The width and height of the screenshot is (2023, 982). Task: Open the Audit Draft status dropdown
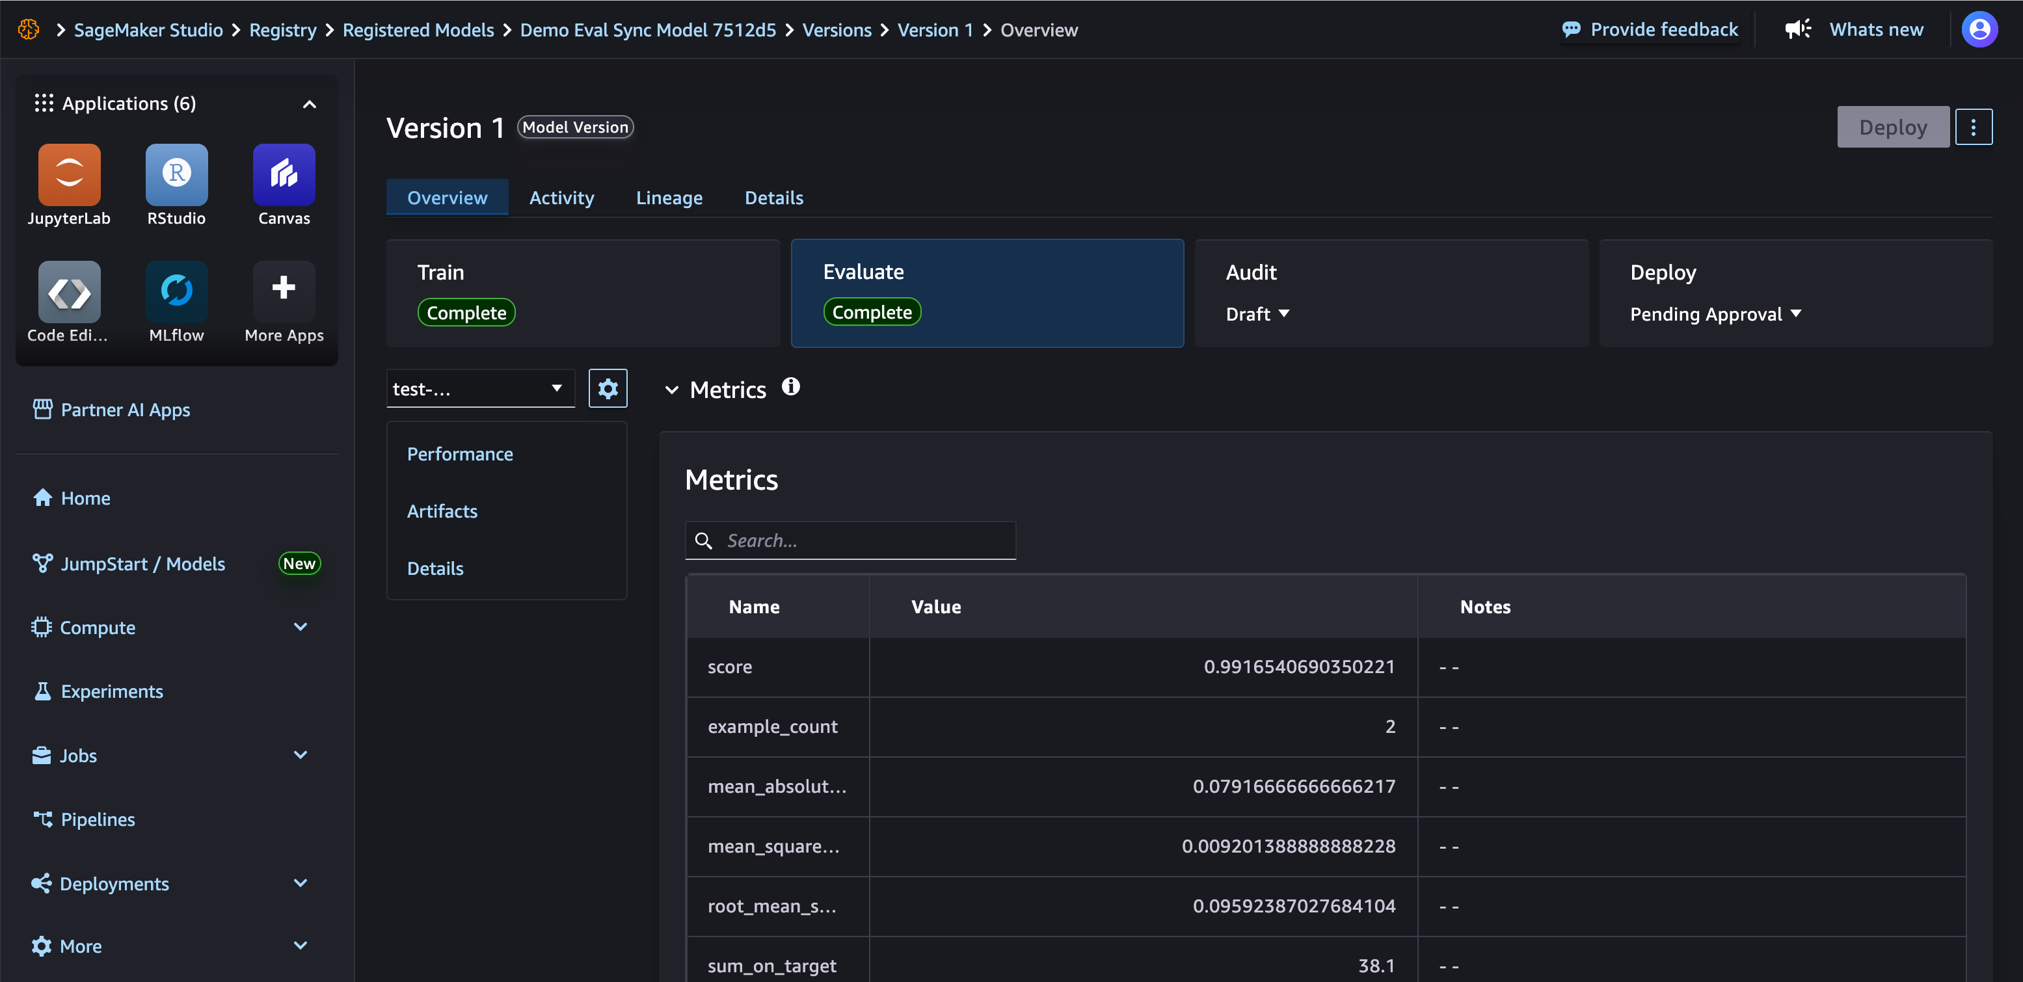click(x=1257, y=314)
